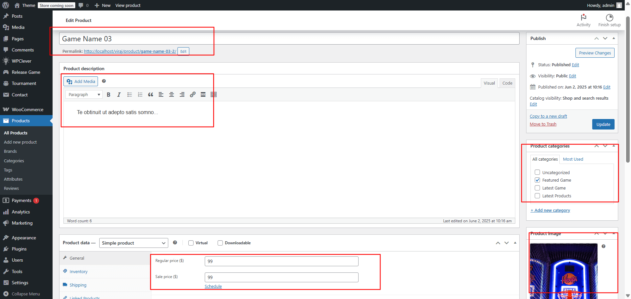Check the Latest Products category
This screenshot has height=299, width=631.
coord(537,196)
